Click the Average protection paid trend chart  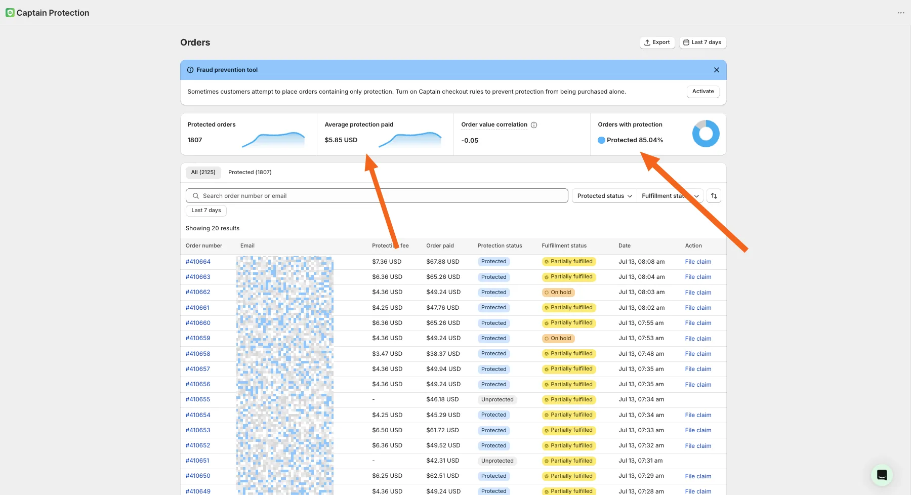pos(410,140)
